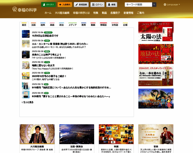Open the 太陽の法 bestseller banner
193x153 pixels.
coord(156,32)
